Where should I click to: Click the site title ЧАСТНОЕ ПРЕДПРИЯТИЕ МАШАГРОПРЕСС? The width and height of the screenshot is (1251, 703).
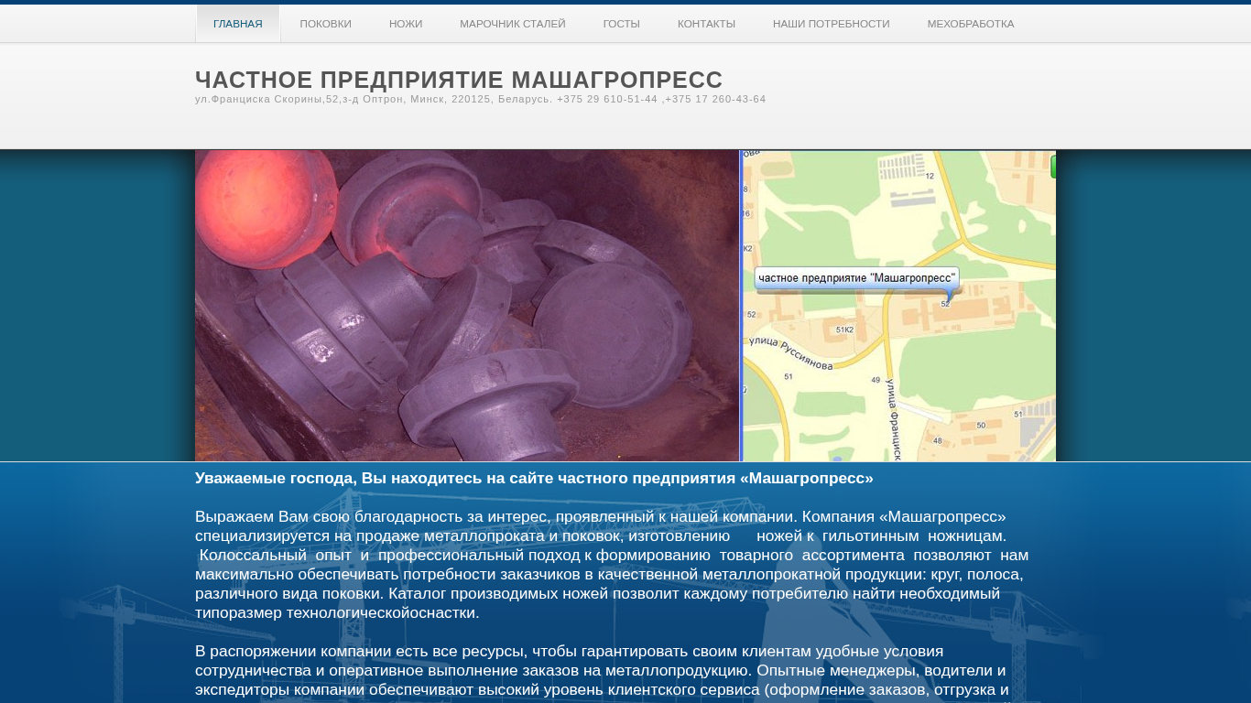click(459, 81)
